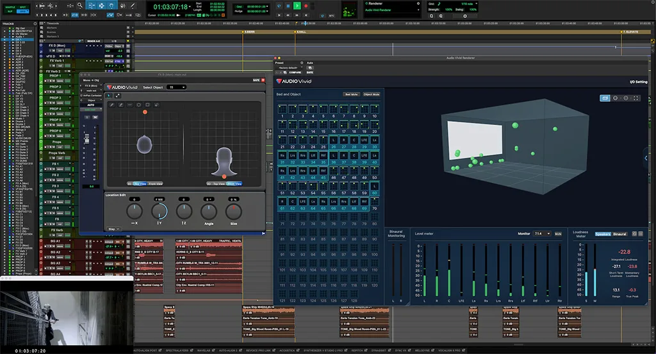The image size is (656, 354).
Task: Click orange object dot in top view
Action: coord(145,112)
